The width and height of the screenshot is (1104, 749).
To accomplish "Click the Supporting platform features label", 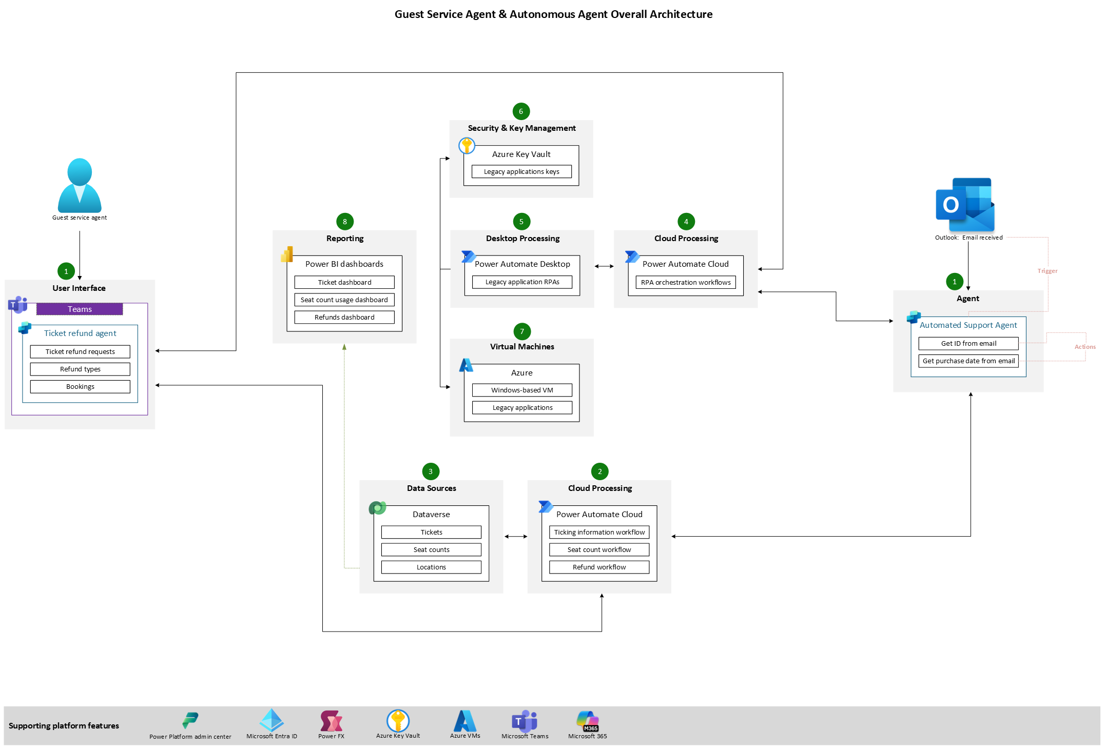I will point(64,725).
